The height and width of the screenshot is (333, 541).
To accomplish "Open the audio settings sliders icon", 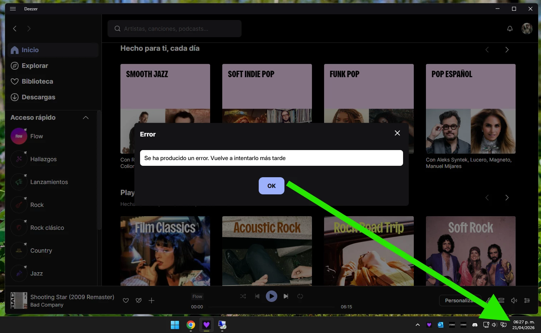I will 527,300.
